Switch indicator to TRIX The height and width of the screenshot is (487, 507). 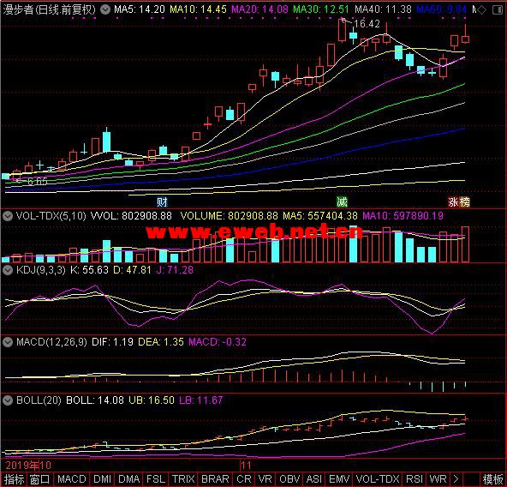point(183,479)
